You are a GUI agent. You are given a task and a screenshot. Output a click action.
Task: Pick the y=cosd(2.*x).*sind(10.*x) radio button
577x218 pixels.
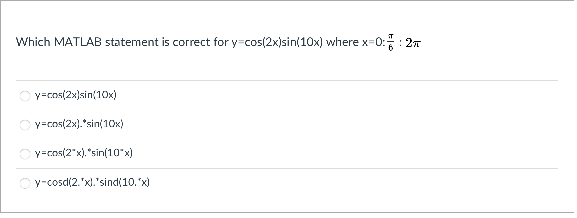tap(25, 183)
